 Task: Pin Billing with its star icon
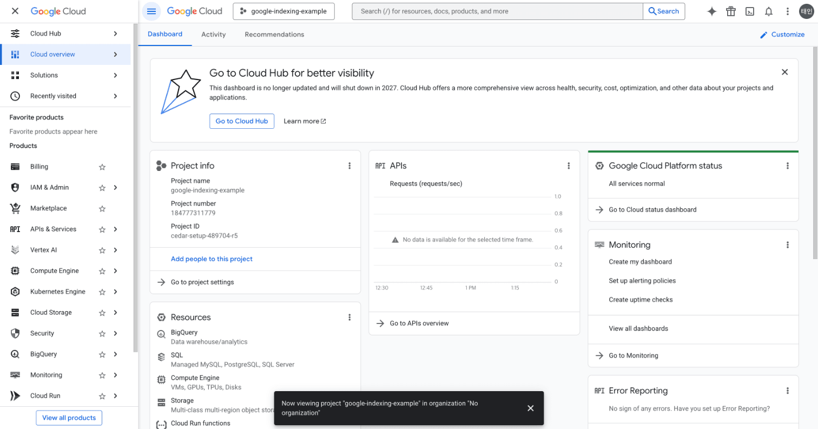pos(102,167)
